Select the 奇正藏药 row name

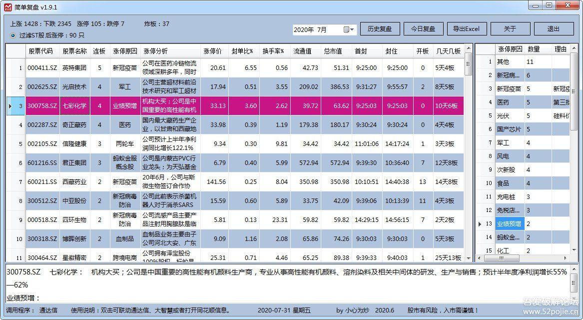coord(75,124)
